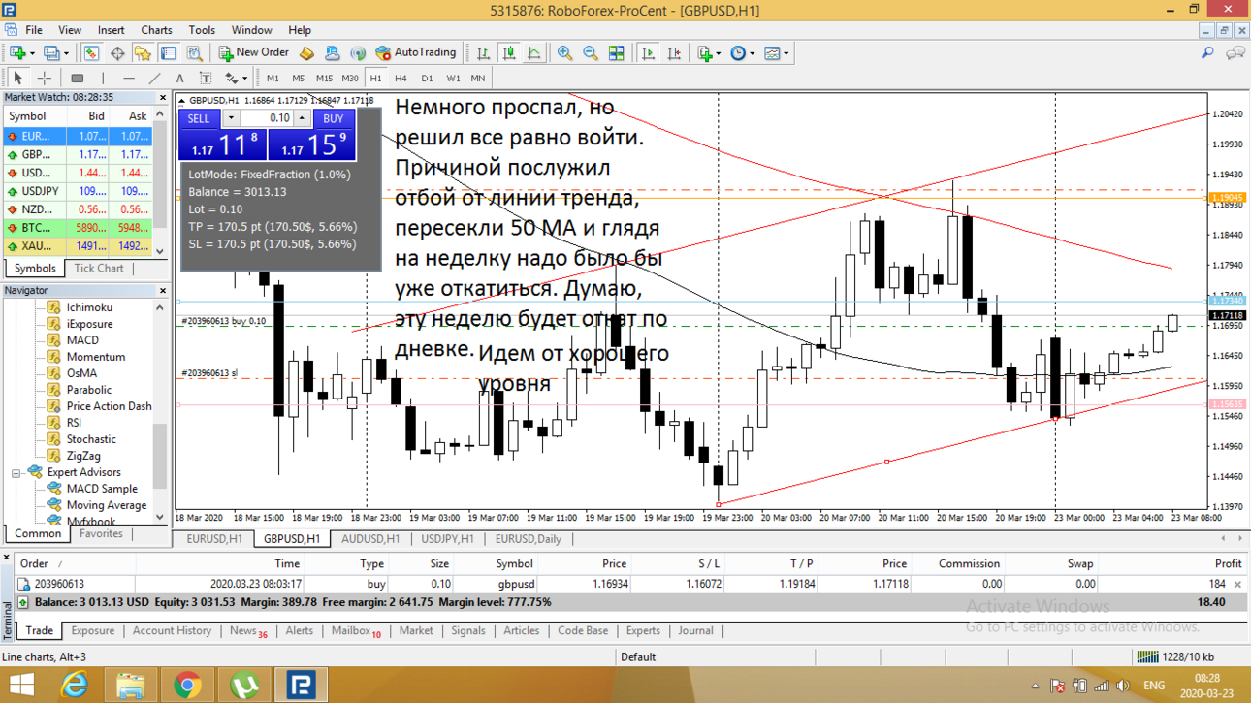This screenshot has width=1251, height=703.
Task: Open the Windows Start button
Action: tap(21, 685)
